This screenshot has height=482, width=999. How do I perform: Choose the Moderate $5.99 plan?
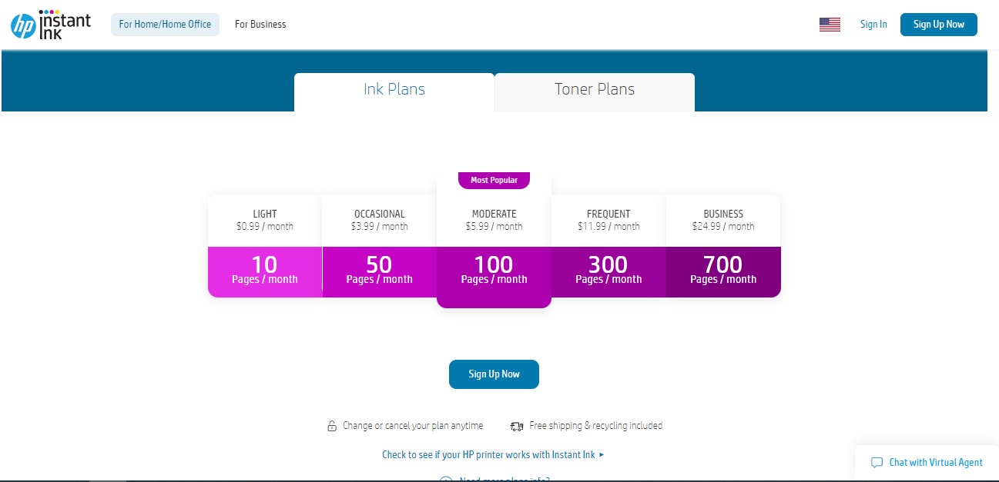coord(494,220)
